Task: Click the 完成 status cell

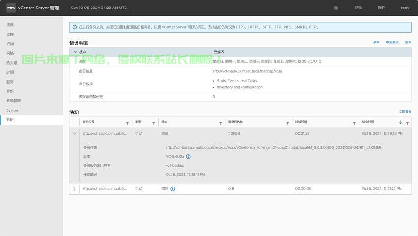Action: (165, 133)
